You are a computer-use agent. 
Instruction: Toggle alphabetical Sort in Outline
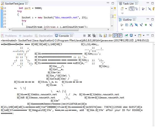[131, 25]
